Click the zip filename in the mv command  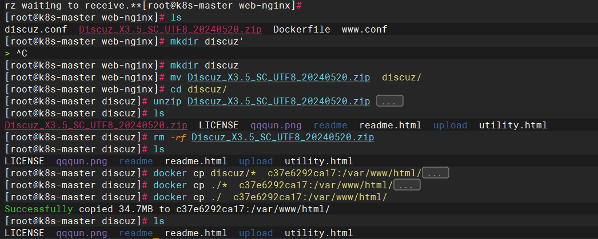[x=279, y=77]
